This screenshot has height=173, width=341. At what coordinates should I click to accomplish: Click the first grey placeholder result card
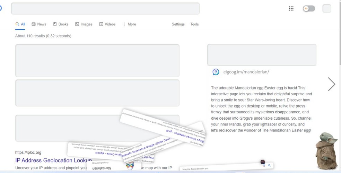tap(97, 60)
